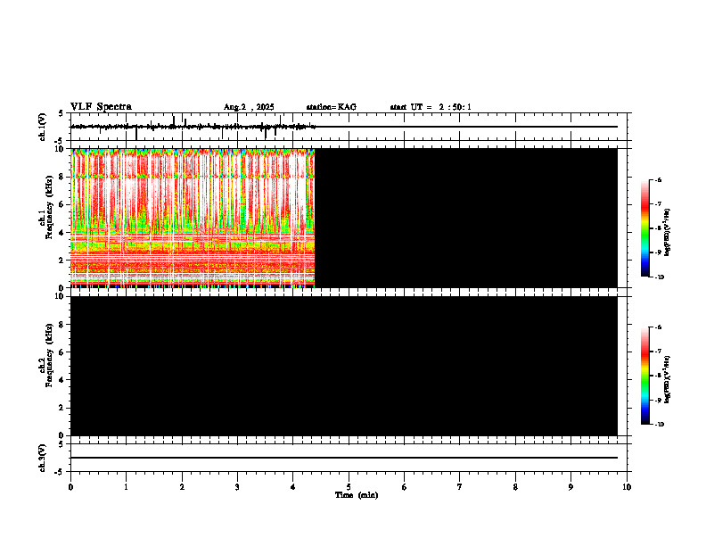Click the "-10" tick on ch.1 colorbar
This screenshot has height=546, width=706.
[659, 277]
